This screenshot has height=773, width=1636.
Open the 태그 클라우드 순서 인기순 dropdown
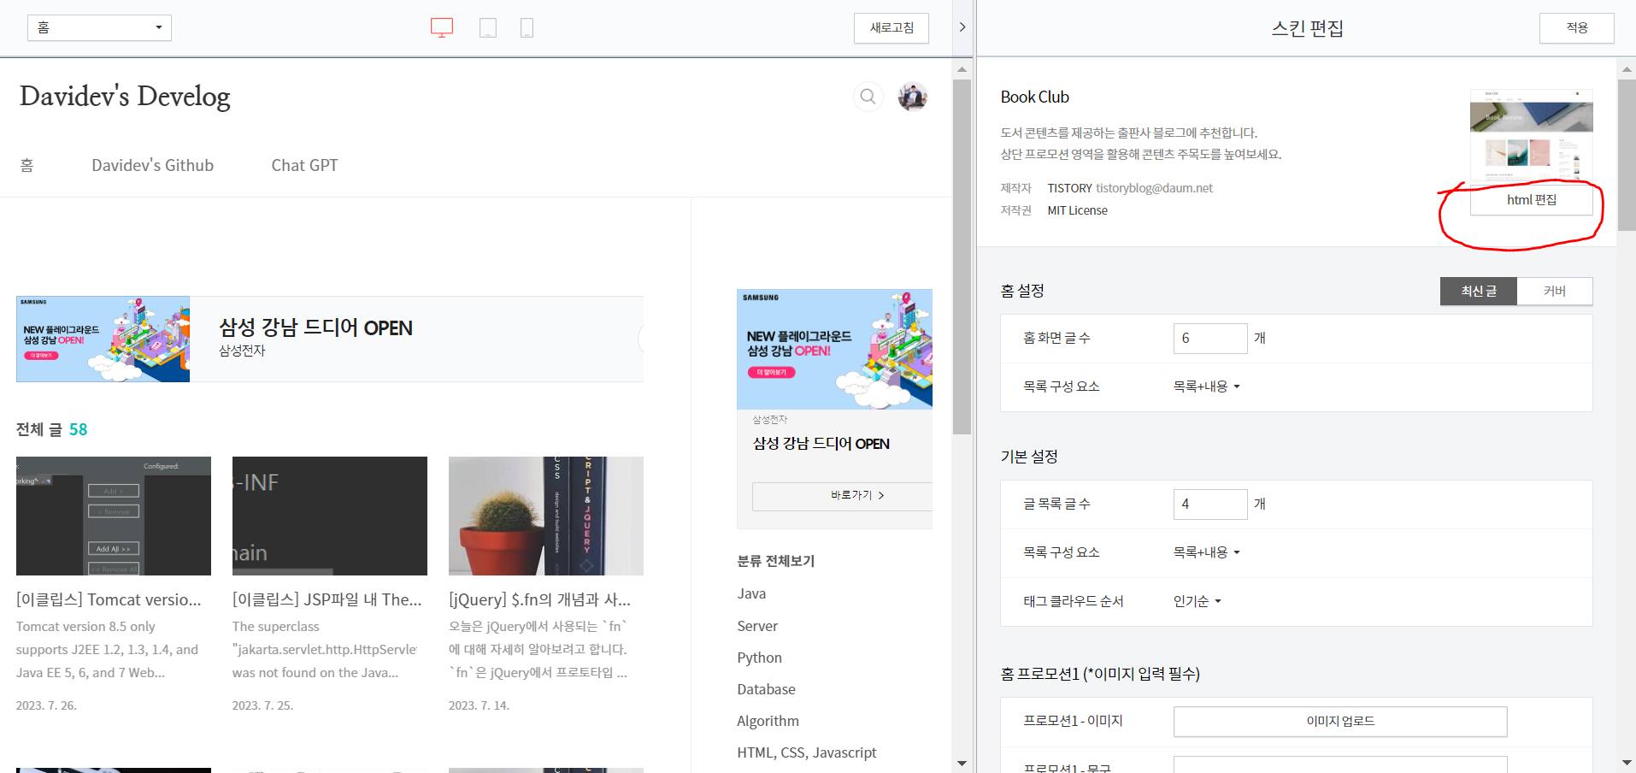click(x=1197, y=601)
